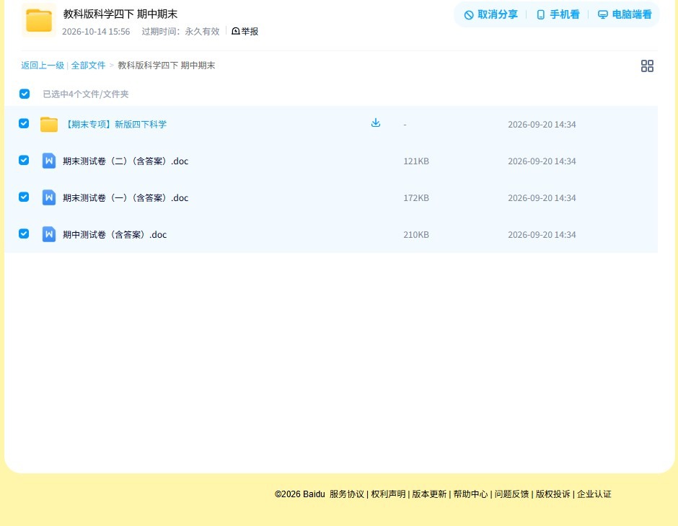Go back with 返回上一级 link
This screenshot has height=526, width=678.
point(43,66)
